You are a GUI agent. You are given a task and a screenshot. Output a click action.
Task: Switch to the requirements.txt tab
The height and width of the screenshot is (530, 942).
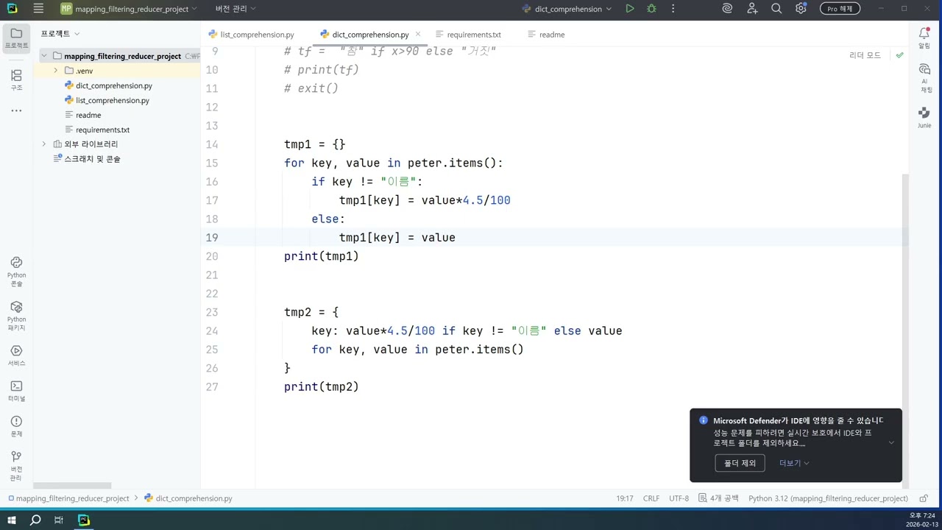pos(468,35)
